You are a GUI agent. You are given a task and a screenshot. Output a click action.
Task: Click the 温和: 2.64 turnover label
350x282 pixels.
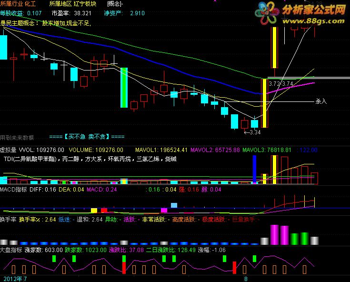[x=90, y=220]
